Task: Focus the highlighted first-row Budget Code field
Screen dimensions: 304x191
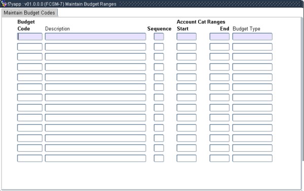Action: tap(30, 37)
